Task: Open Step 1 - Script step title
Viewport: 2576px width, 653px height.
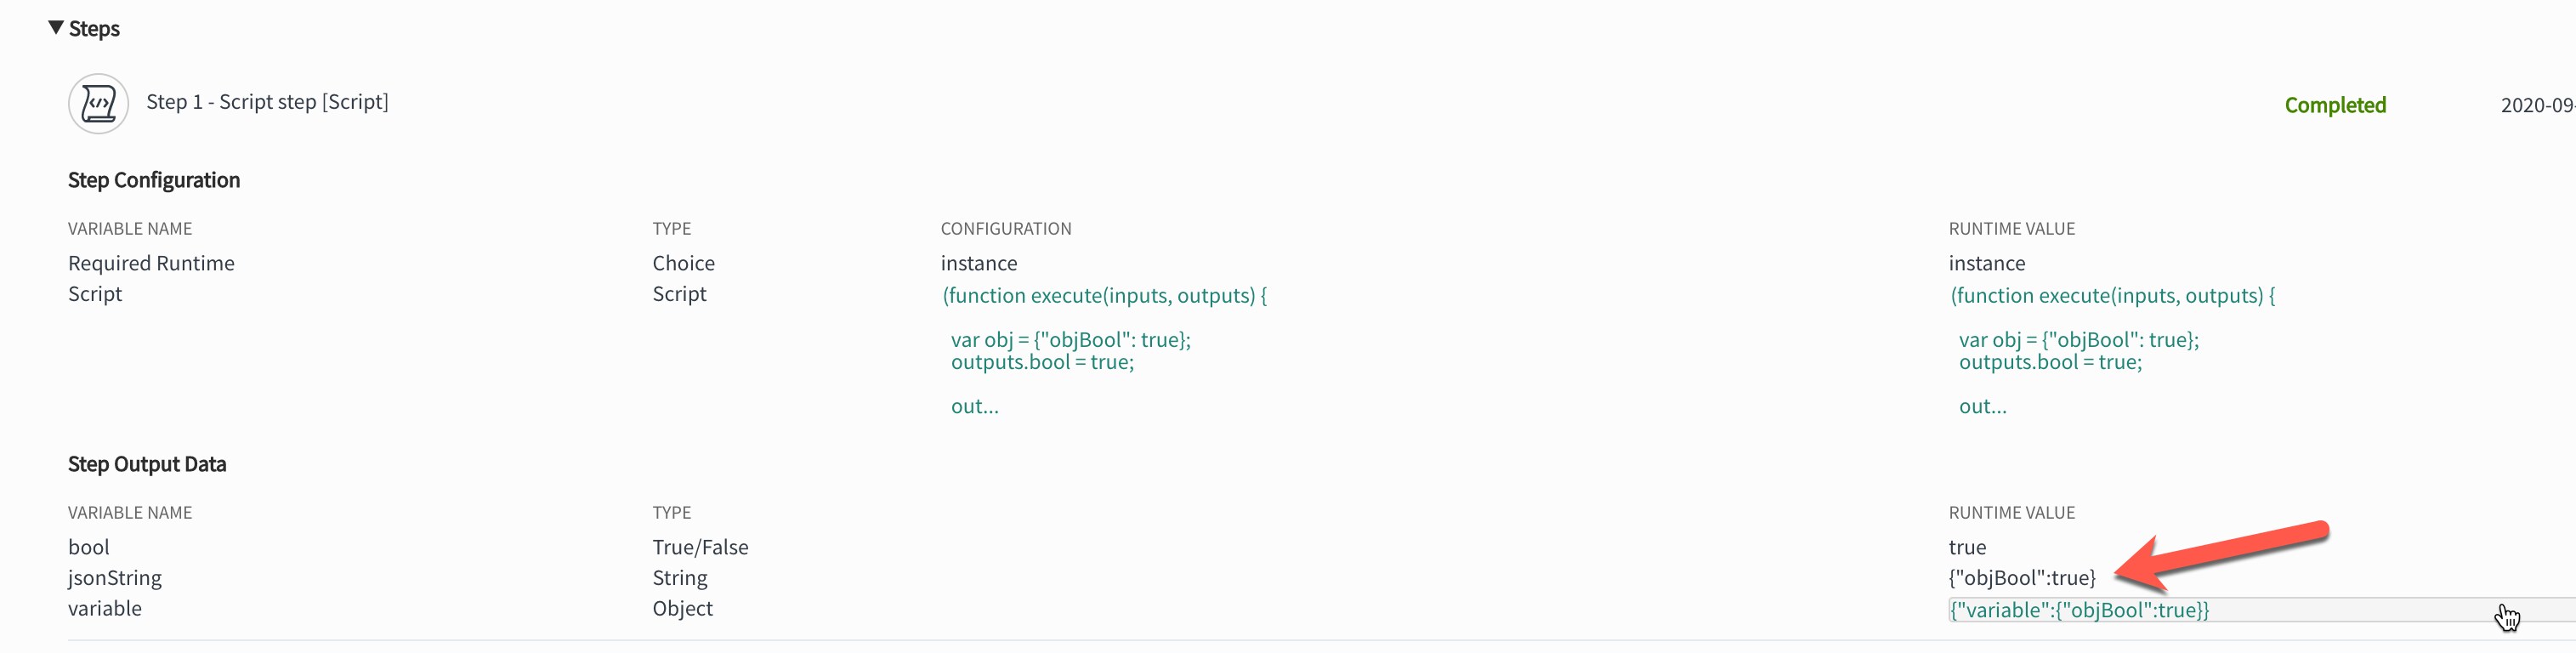Action: pos(267,102)
